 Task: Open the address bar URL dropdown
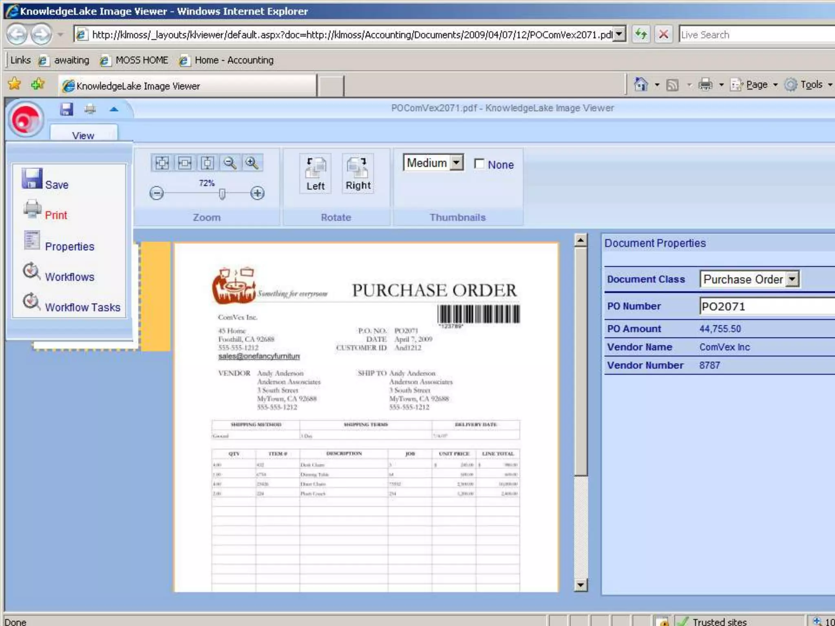tap(619, 34)
